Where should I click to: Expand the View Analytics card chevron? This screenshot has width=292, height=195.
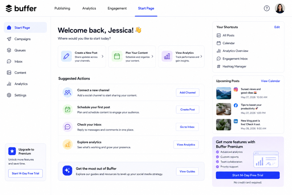pos(201,56)
